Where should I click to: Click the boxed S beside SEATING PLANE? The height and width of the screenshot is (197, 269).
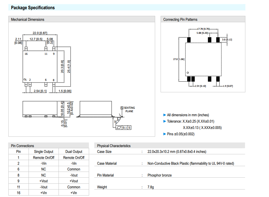(122, 108)
